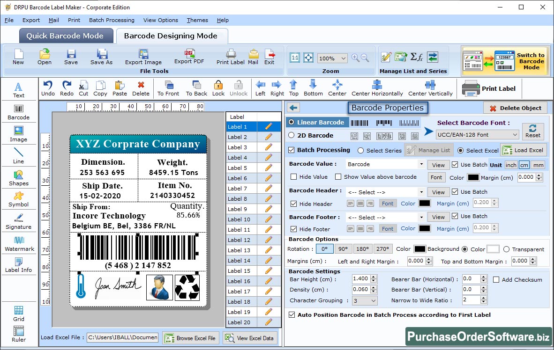
Task: Choose the Select Excel radio option
Action: point(460,151)
